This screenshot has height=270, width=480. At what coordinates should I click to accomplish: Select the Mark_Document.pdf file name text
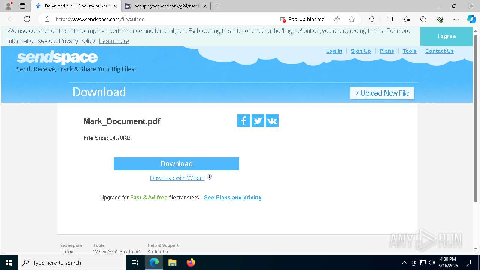point(122,121)
